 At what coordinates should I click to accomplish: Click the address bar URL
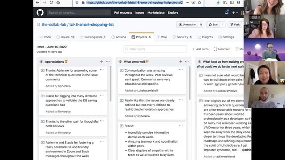pyautogui.click(x=134, y=2)
